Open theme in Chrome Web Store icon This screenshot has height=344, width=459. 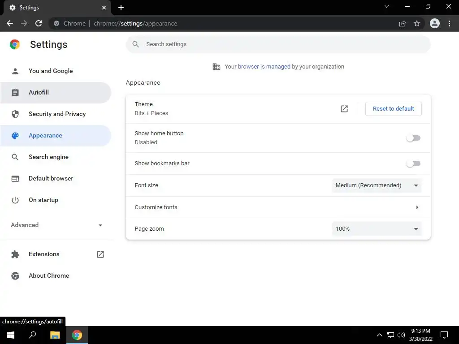[x=344, y=109]
